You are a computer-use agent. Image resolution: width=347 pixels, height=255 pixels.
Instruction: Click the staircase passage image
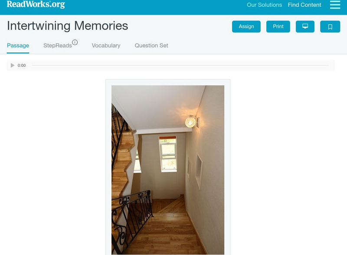(168, 170)
